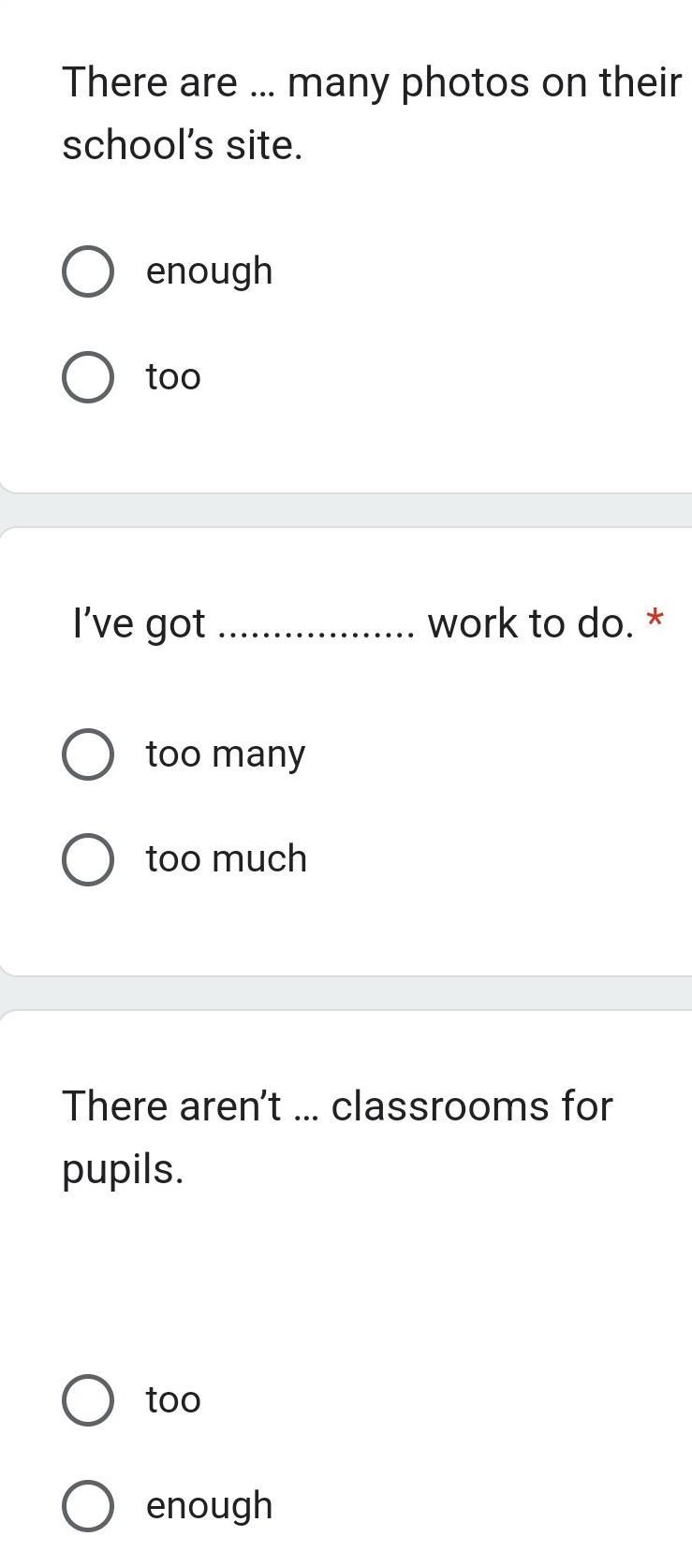Click the red required asterisk
Image resolution: width=692 pixels, height=1566 pixels.
coord(655,620)
